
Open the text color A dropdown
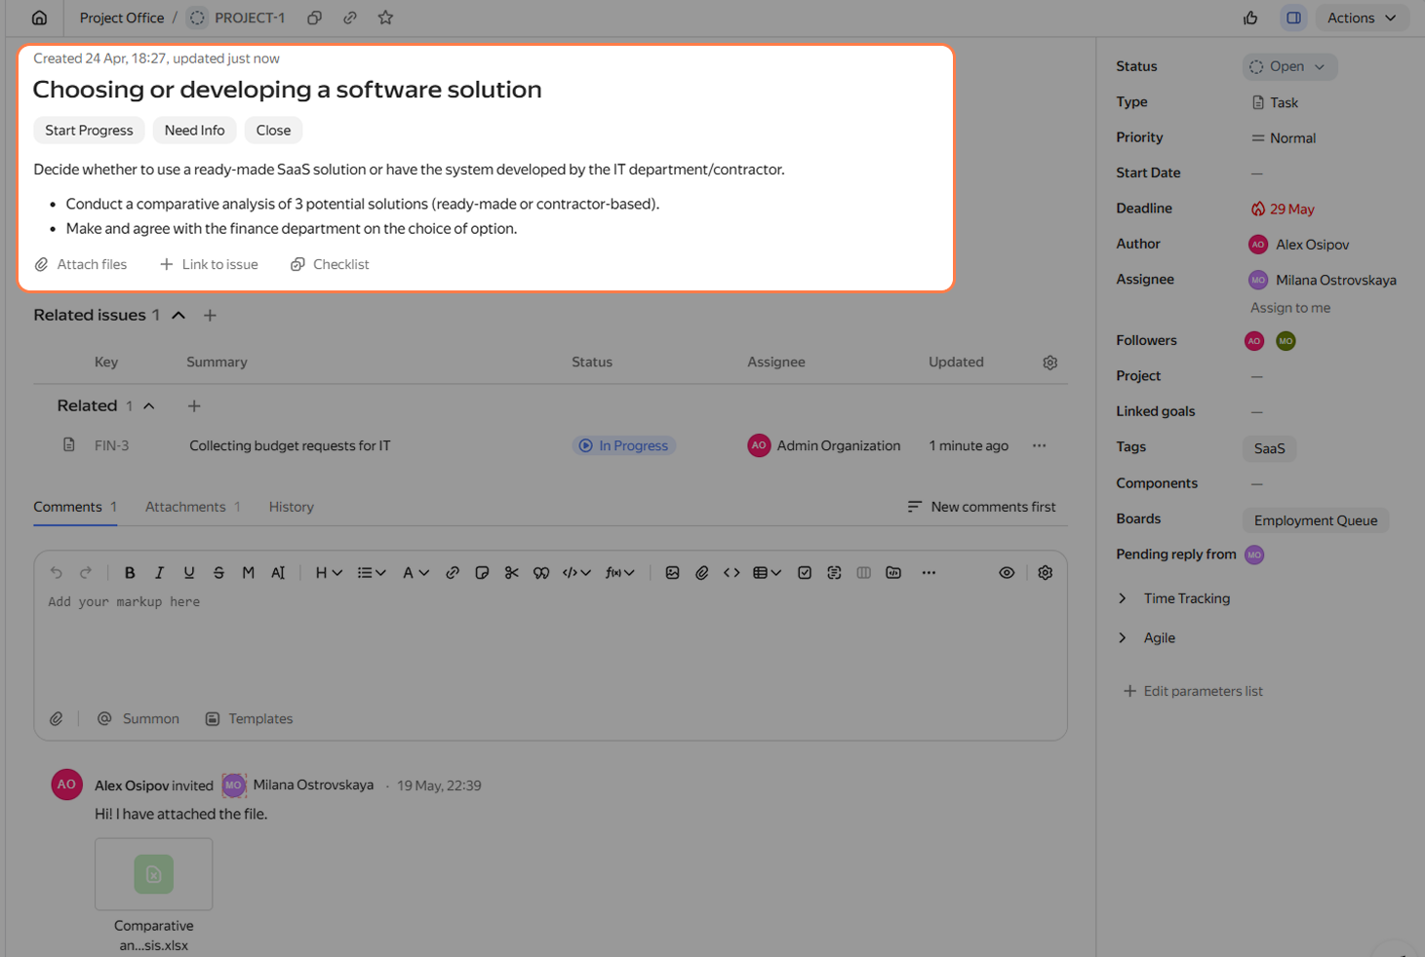pos(416,573)
